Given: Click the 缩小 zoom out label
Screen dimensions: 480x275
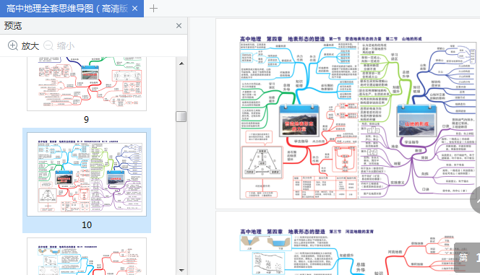Looking at the screenshot, I should coord(66,46).
